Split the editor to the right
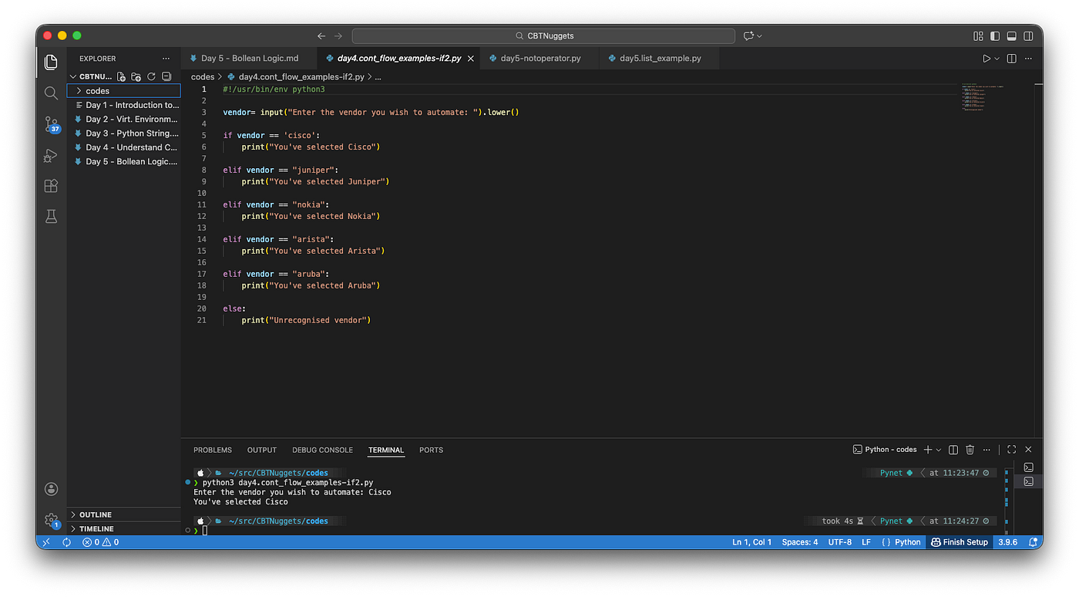 click(1012, 58)
